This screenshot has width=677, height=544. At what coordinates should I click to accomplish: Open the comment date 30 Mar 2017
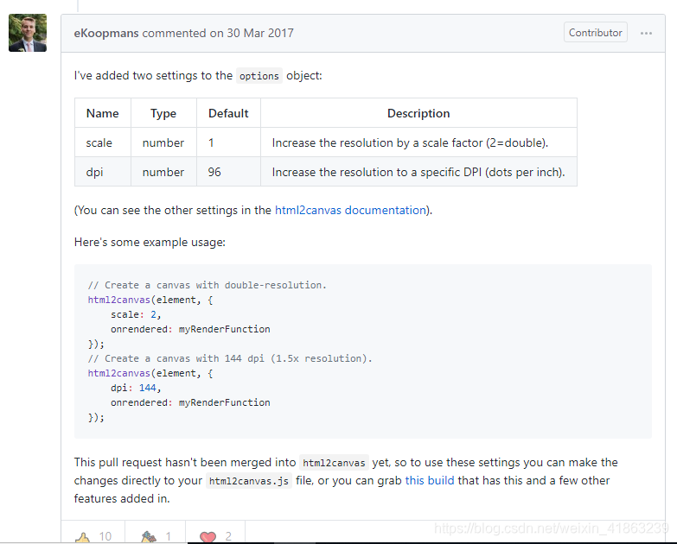pyautogui.click(x=260, y=33)
